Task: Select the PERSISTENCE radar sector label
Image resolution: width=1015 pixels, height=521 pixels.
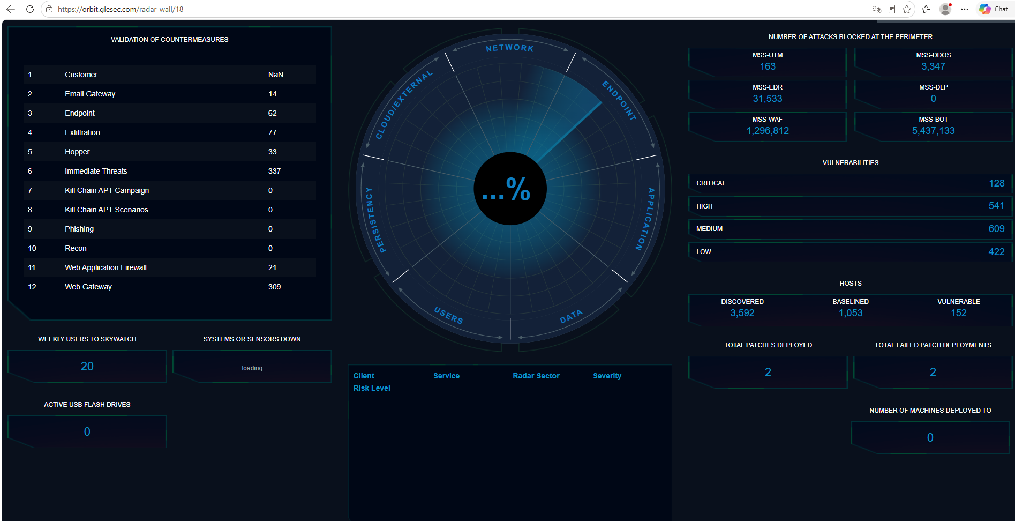Action: point(374,220)
